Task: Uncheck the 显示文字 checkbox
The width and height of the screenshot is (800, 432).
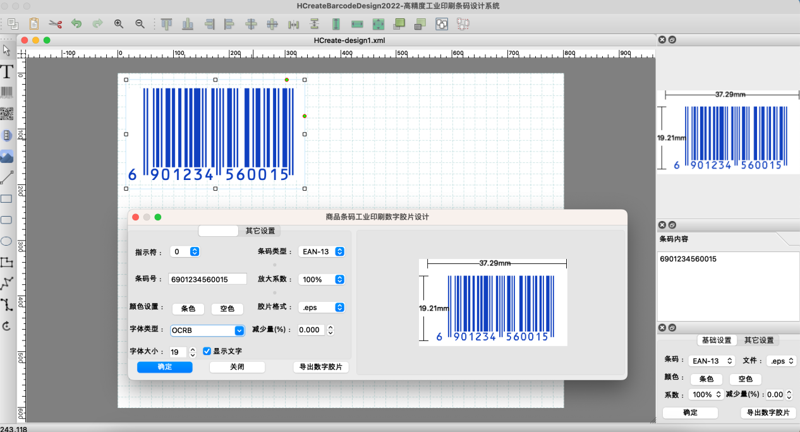Action: [207, 351]
